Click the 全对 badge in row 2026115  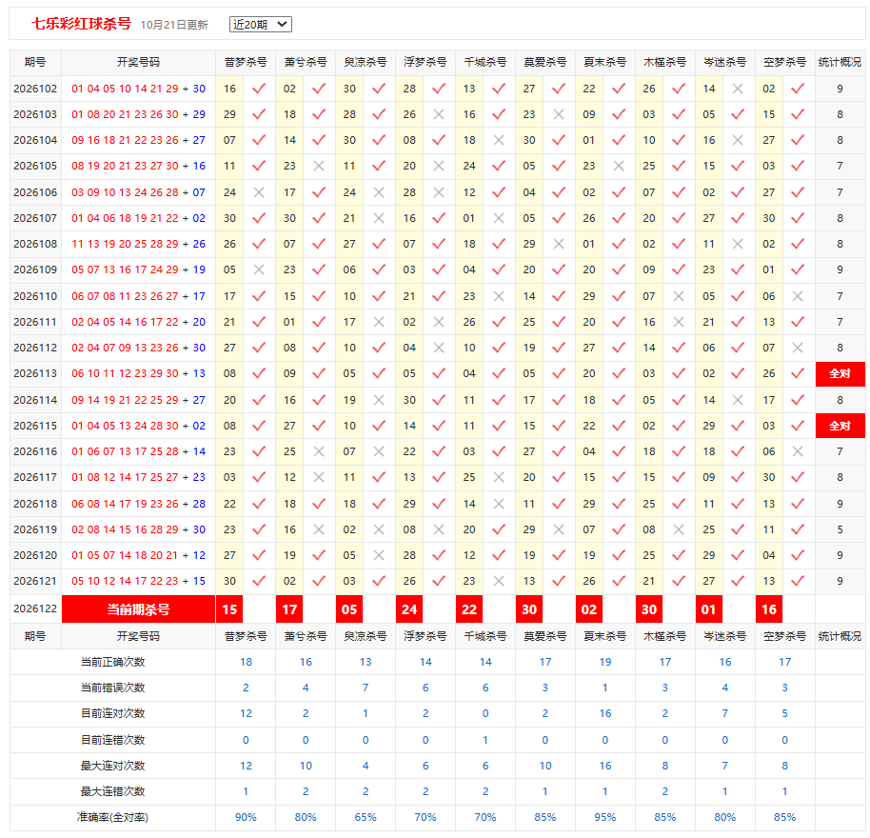840,426
